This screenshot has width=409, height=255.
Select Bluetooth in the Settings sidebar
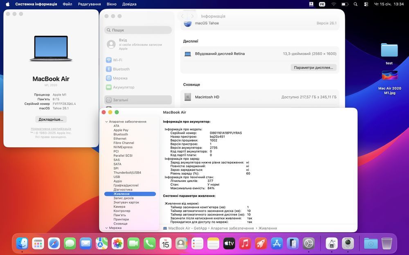coord(138,69)
